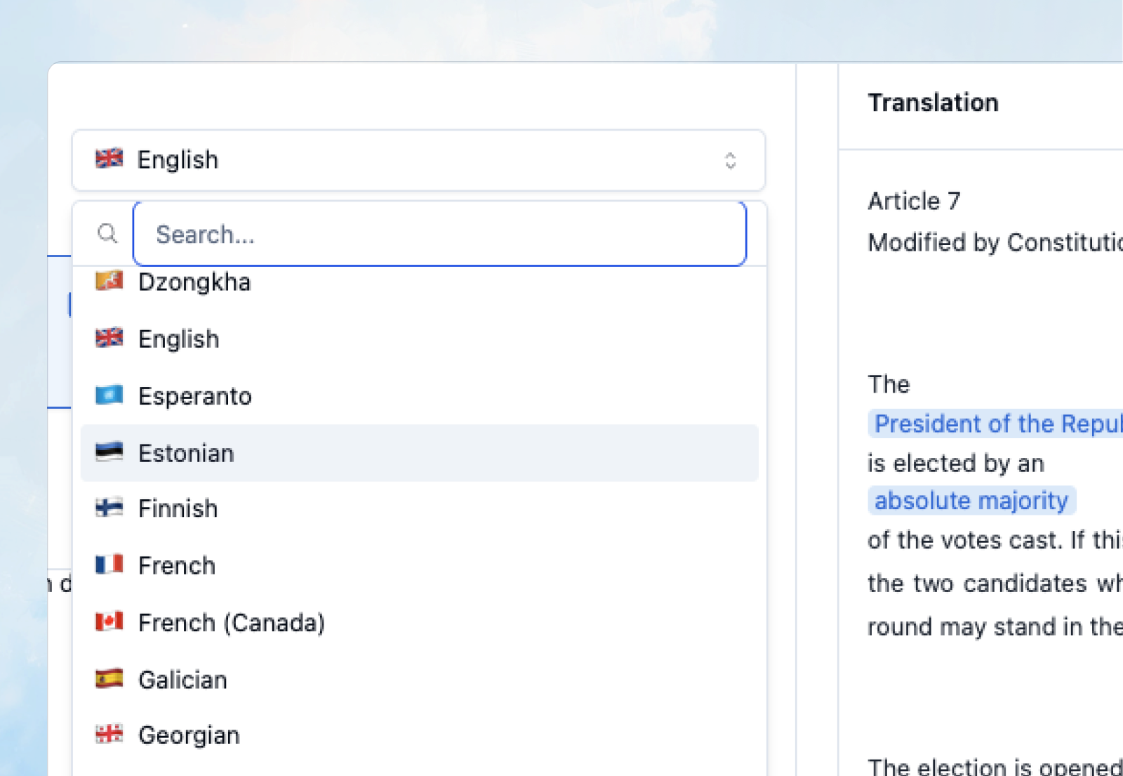Click the Estonian flag icon
1123x776 pixels.
coord(109,453)
